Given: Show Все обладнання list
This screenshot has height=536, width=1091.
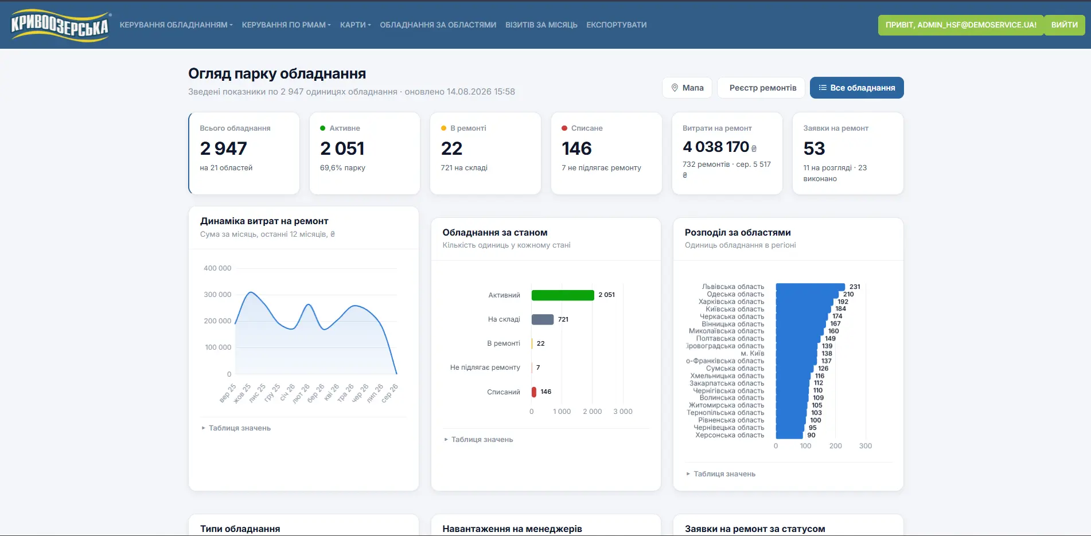Looking at the screenshot, I should point(856,88).
